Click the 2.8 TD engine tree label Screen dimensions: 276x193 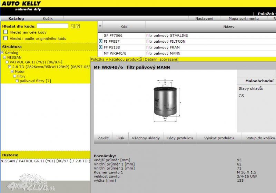(x=51, y=67)
